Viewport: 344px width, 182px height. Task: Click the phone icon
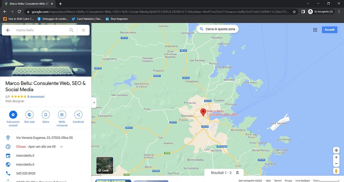[8, 173]
